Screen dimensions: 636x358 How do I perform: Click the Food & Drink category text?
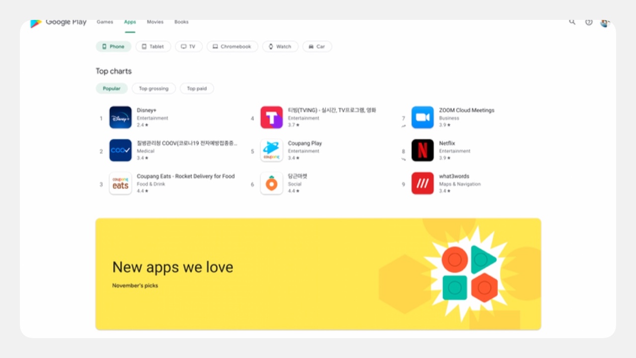151,184
